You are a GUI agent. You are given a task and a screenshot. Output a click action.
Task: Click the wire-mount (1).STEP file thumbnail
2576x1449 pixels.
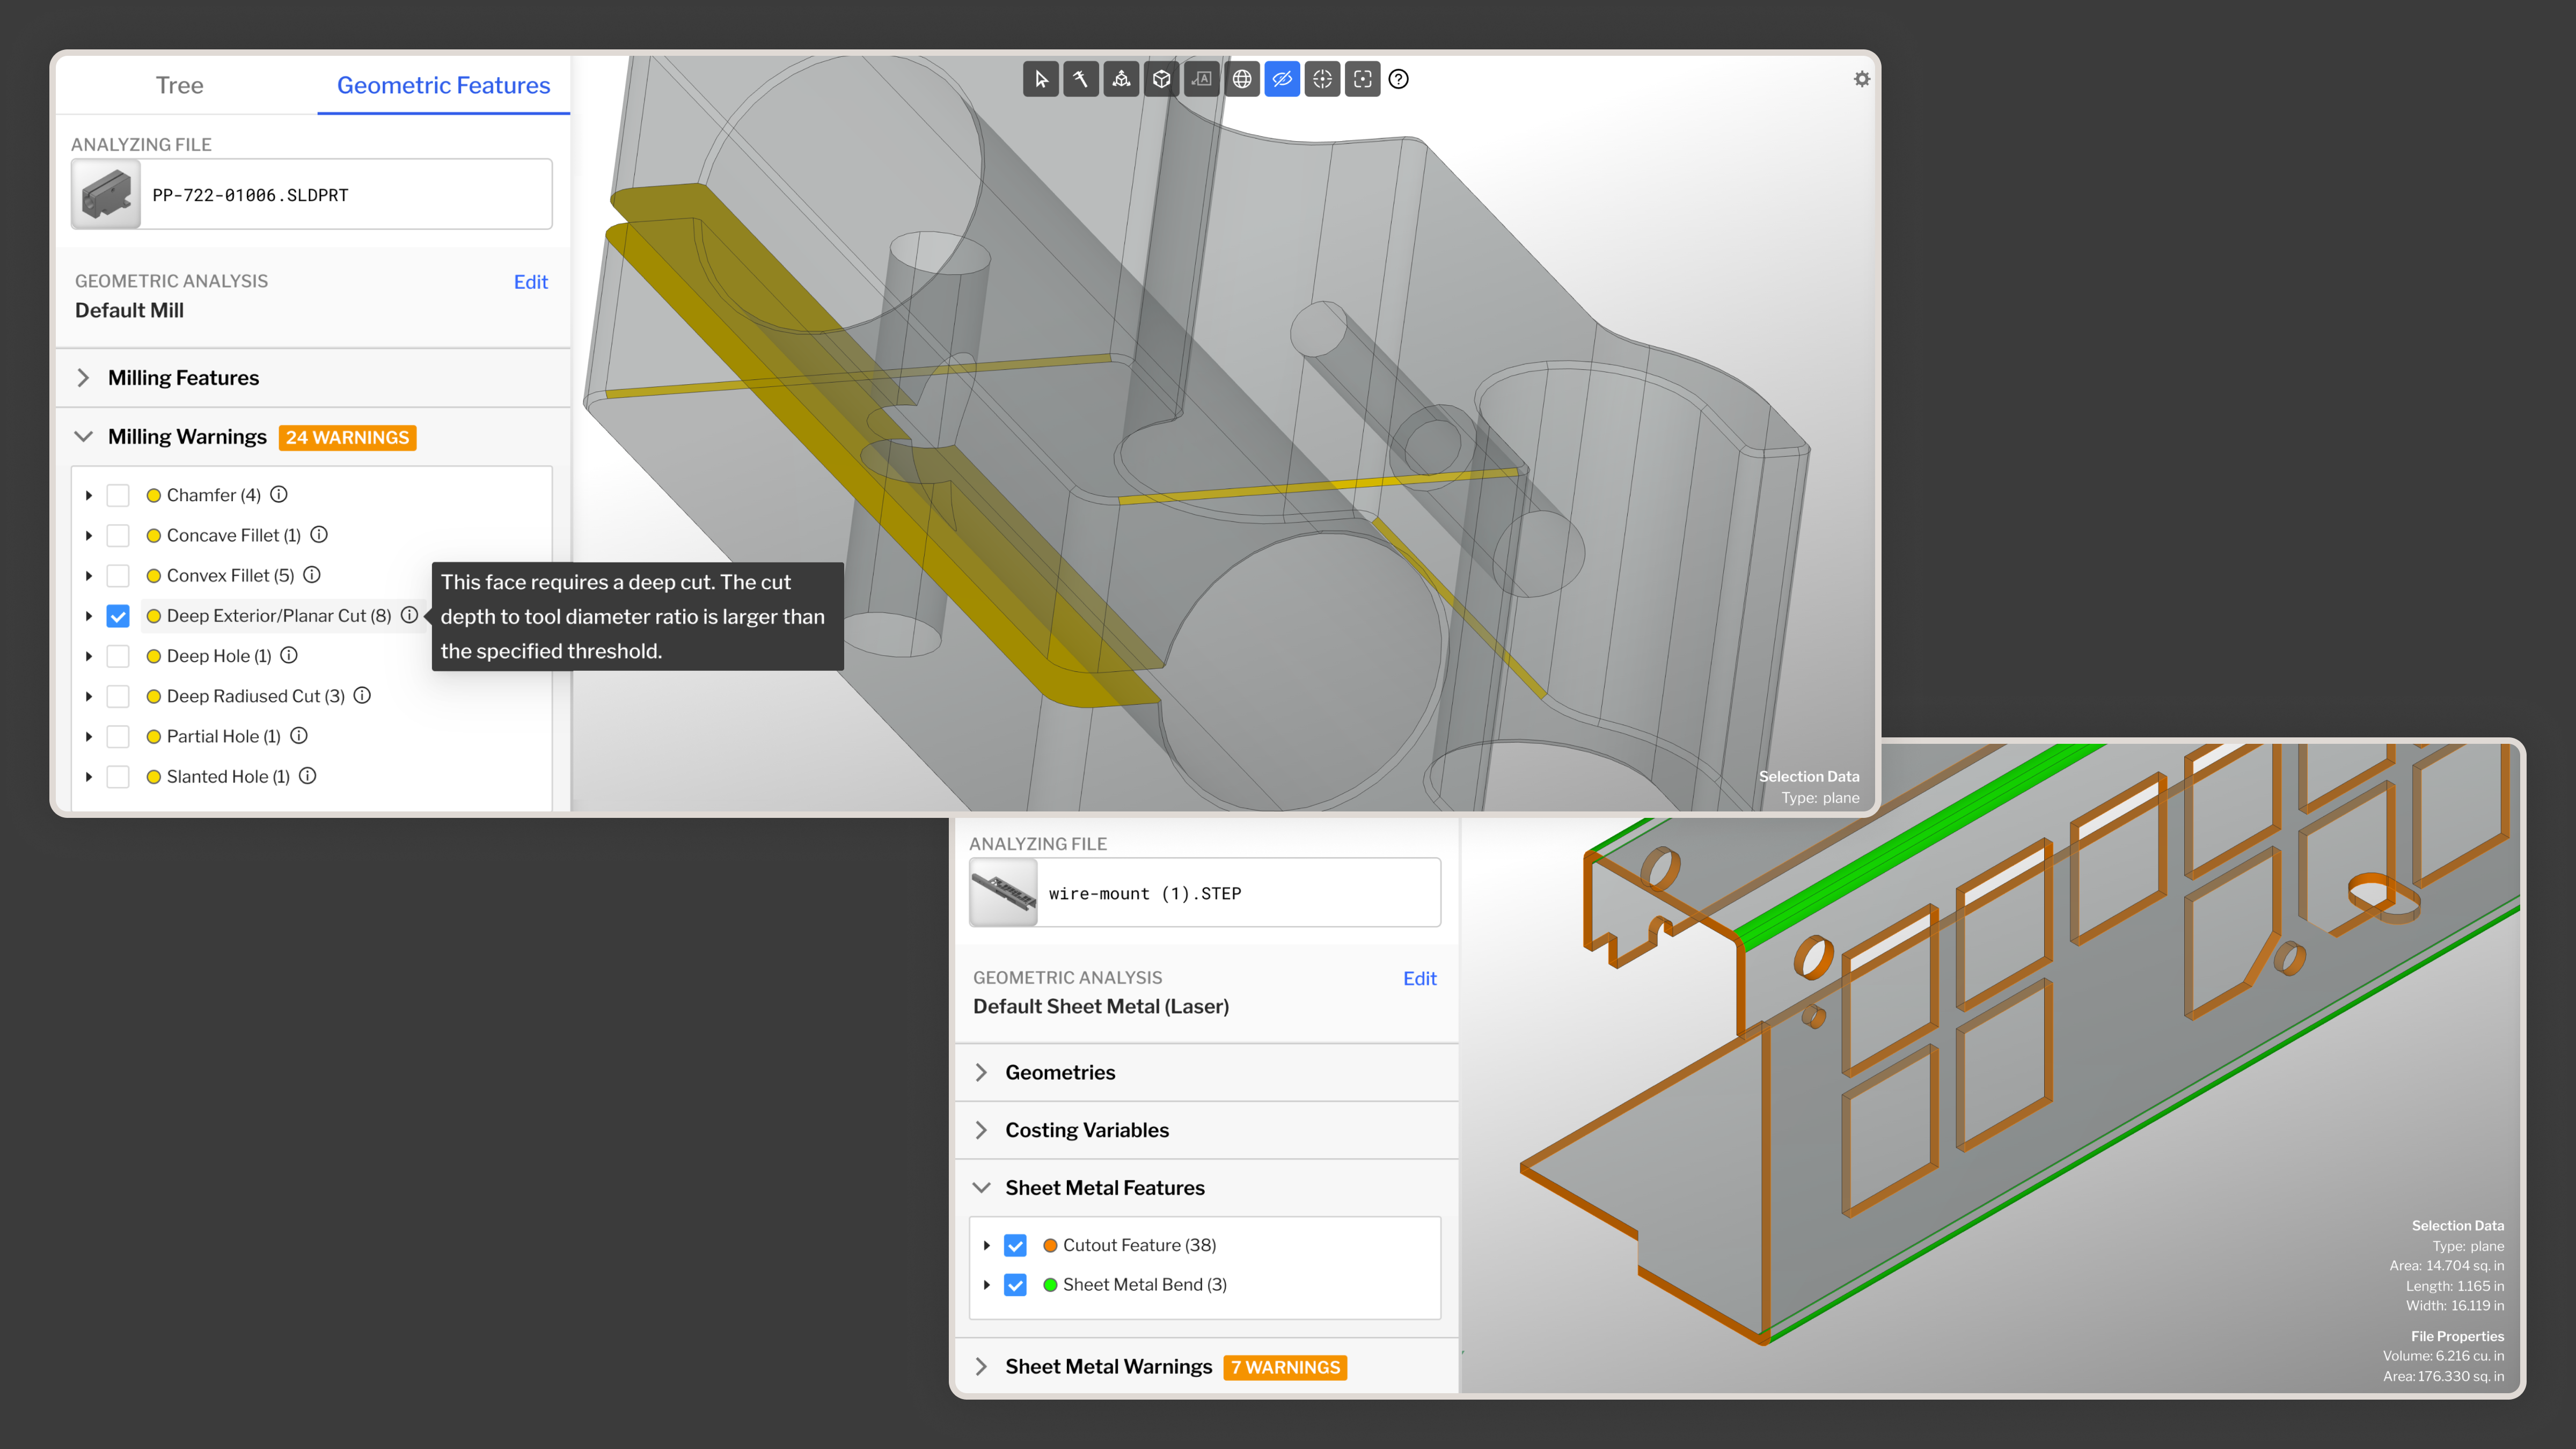point(1004,893)
